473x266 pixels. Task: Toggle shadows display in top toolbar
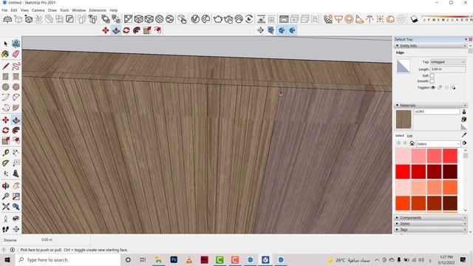[414, 19]
